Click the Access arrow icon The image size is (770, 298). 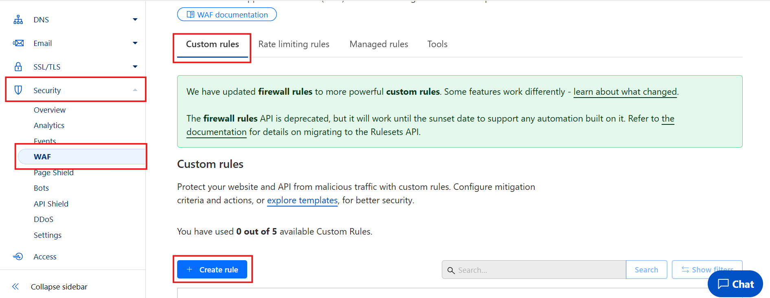[18, 257]
